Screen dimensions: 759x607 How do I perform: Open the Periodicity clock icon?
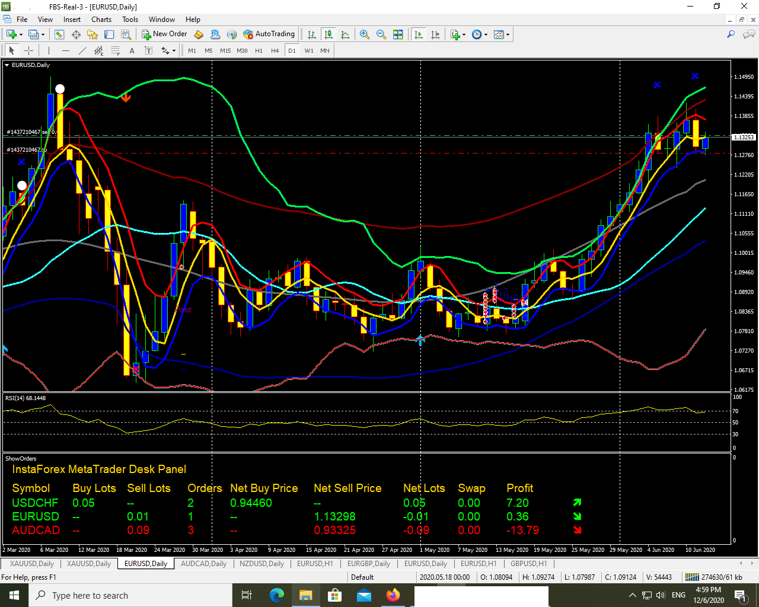tap(477, 34)
